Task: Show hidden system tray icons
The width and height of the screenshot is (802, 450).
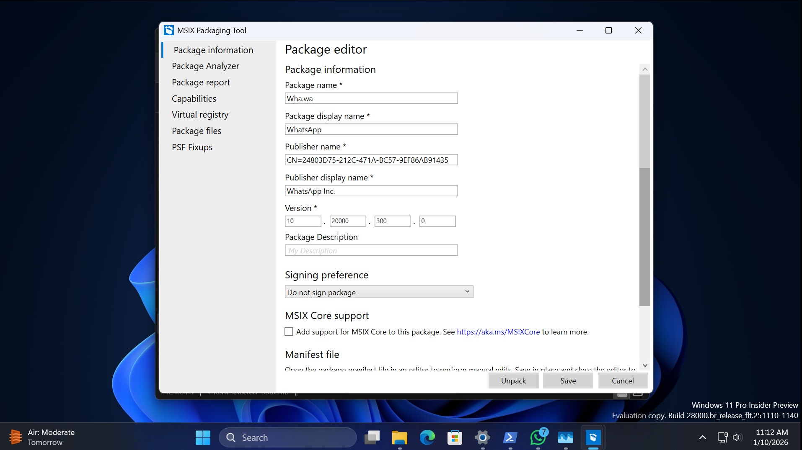Action: point(703,437)
